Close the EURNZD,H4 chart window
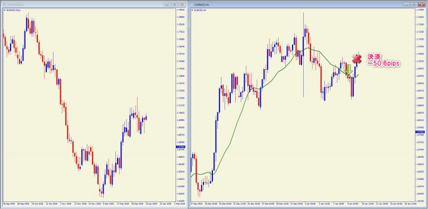428x209 pixels. (x=422, y=4)
